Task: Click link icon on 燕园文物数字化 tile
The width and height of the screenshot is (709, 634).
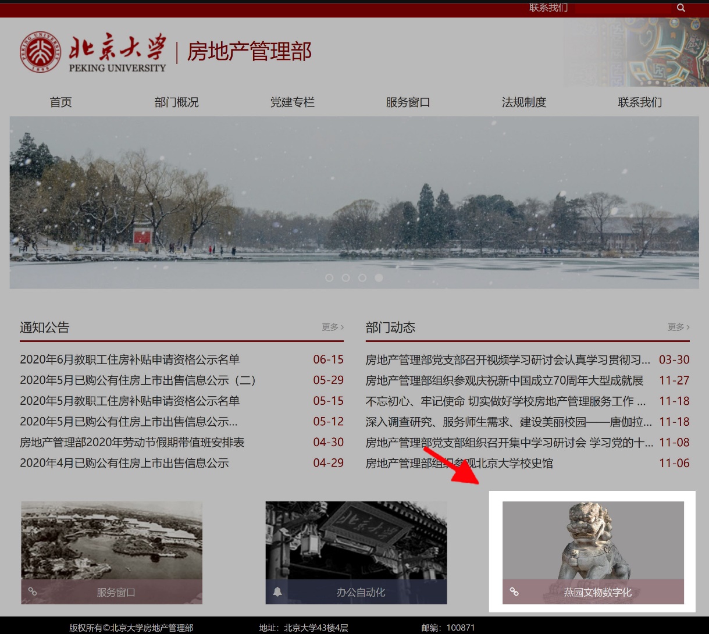Action: coord(514,592)
